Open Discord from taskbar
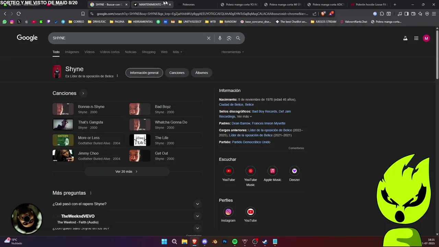Image resolution: width=439 pixels, height=247 pixels. click(x=205, y=242)
